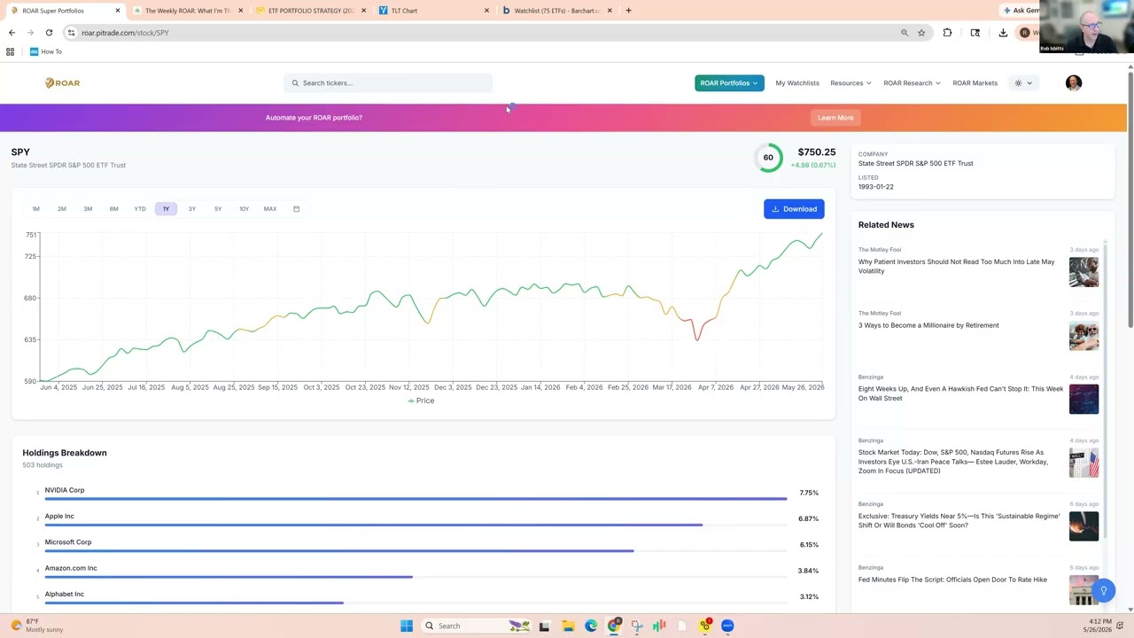Screen dimensions: 1134x638
Task: Open Microsoft Edge from taskbar
Action: coord(591,626)
